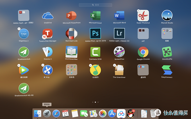Launch EdgeView 2
The height and width of the screenshot is (119, 191).
(24, 34)
